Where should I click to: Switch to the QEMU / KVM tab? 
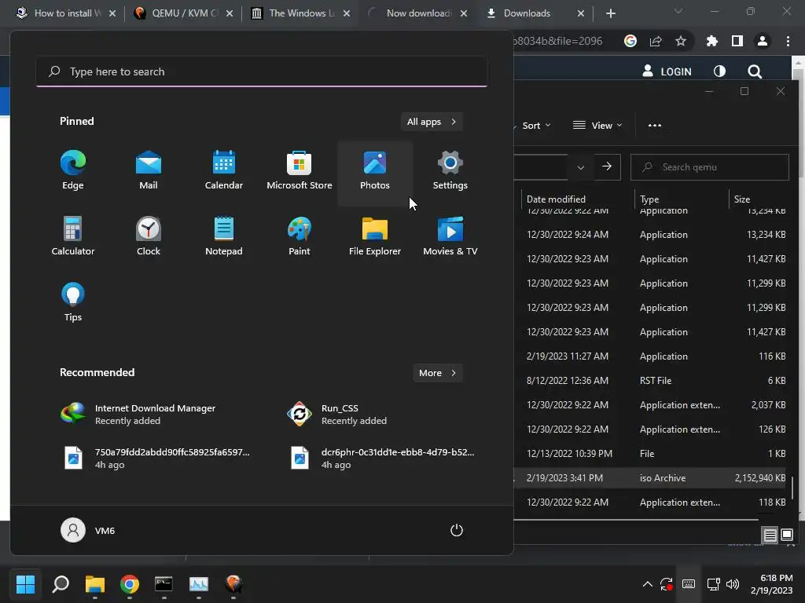point(182,13)
